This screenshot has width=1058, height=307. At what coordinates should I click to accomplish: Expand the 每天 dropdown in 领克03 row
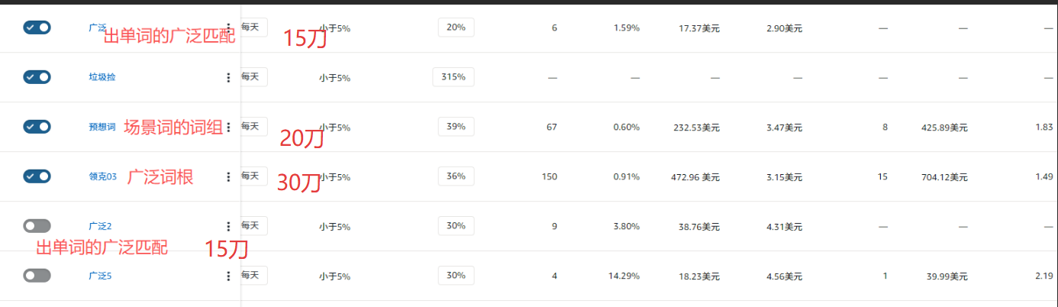[253, 176]
